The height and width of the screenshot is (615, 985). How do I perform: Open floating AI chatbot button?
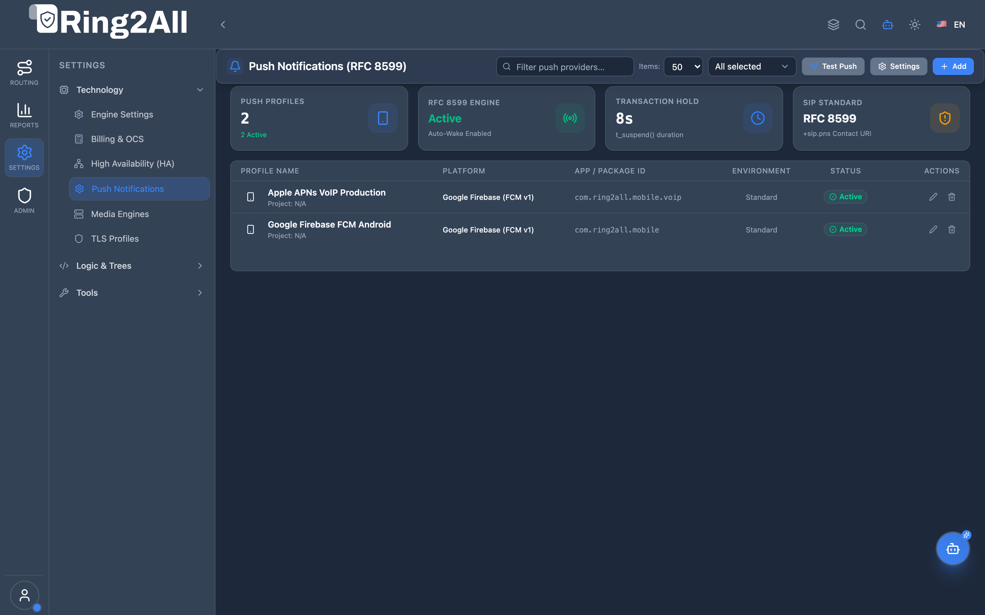tap(952, 548)
